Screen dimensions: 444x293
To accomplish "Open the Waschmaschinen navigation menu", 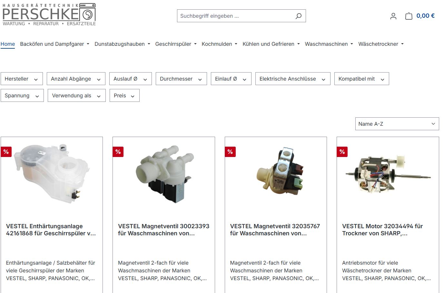I will pos(329,44).
